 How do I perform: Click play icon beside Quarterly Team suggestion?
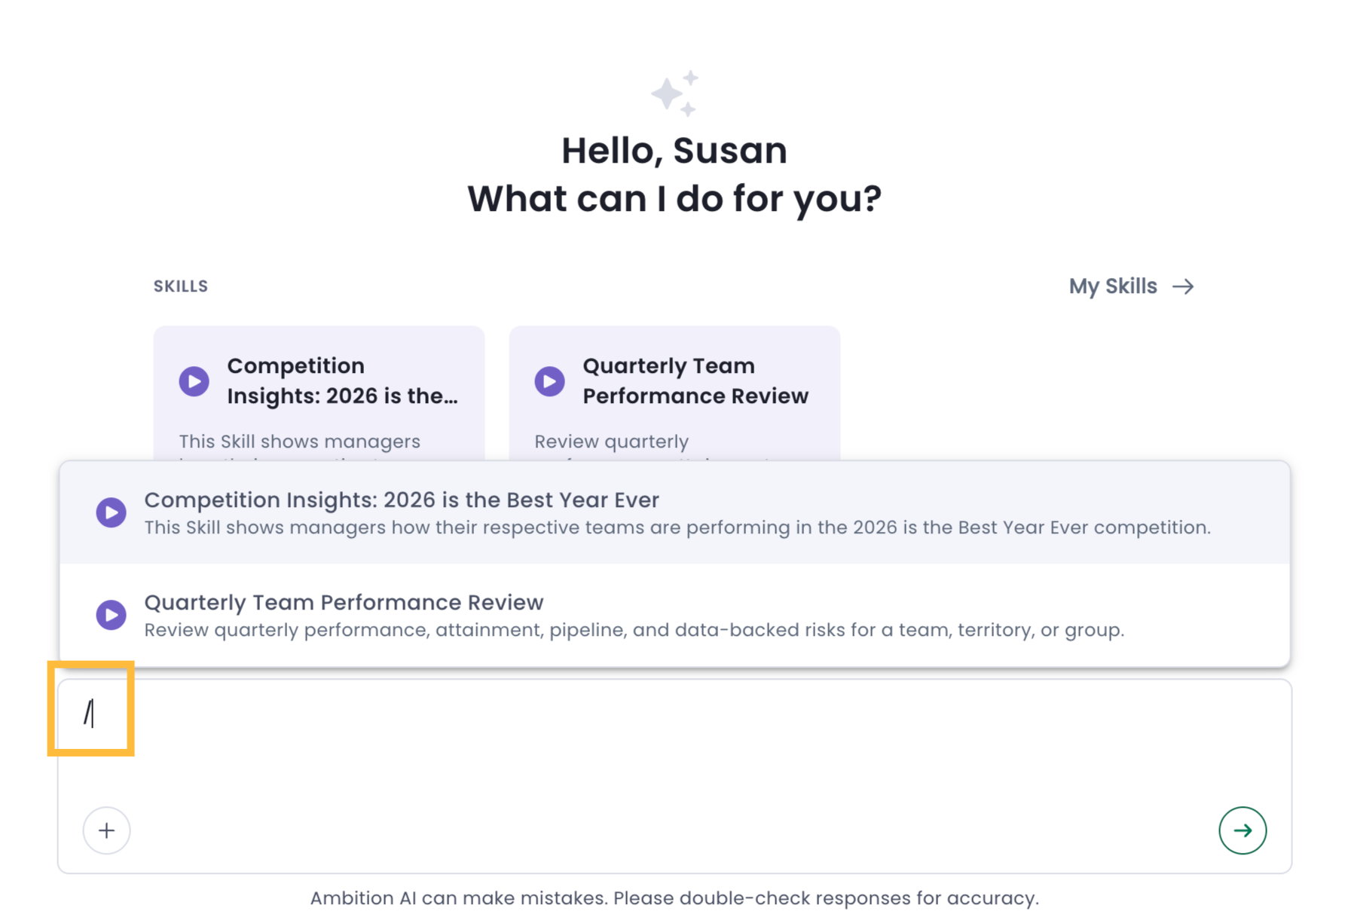click(x=111, y=615)
